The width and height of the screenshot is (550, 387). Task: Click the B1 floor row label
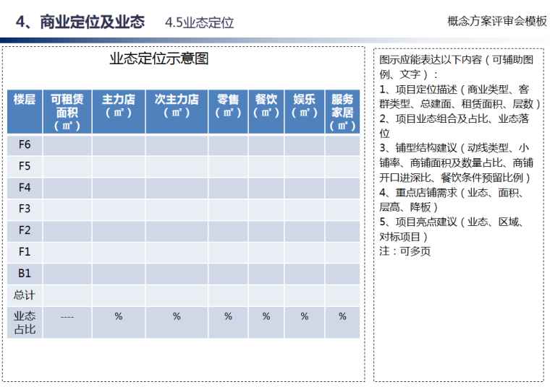point(25,274)
